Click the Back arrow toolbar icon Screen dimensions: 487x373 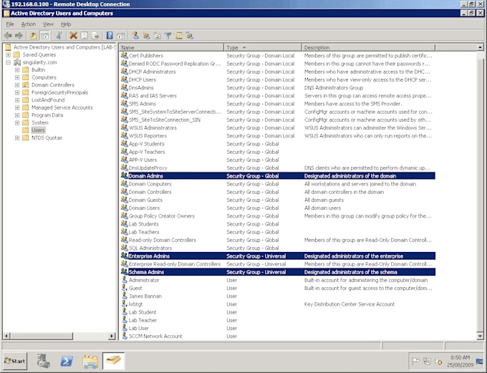[9, 36]
